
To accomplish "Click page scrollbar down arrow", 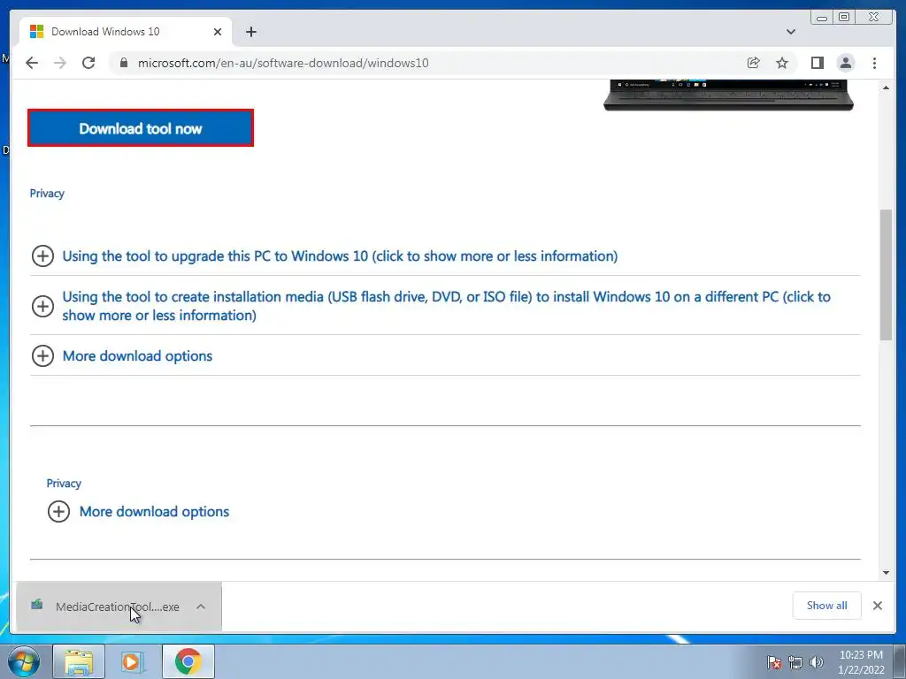I will 886,573.
